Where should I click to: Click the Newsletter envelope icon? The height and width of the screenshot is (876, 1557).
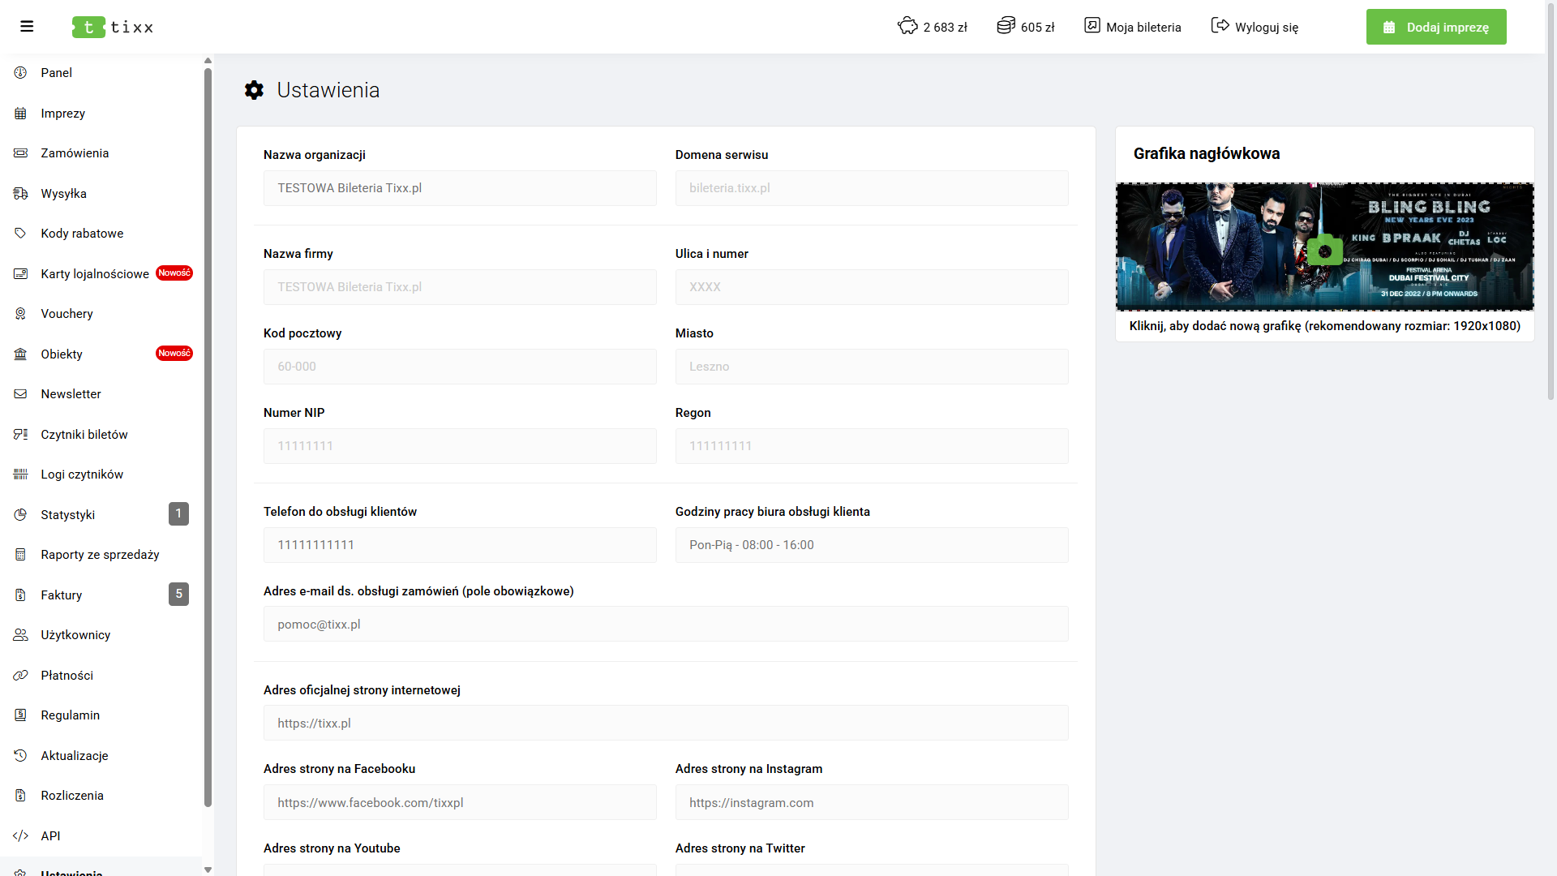click(21, 394)
